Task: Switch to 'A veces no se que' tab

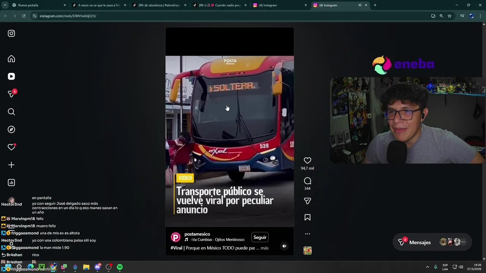Action: [x=99, y=5]
